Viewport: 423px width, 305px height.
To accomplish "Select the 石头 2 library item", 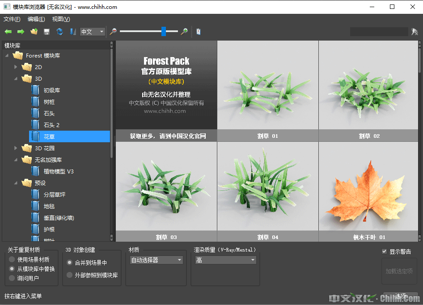I will tap(51, 125).
